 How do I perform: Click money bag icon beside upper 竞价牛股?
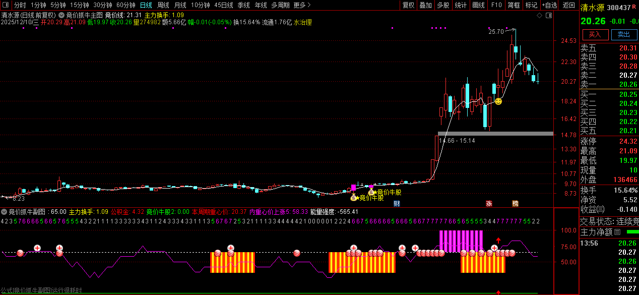[371, 192]
